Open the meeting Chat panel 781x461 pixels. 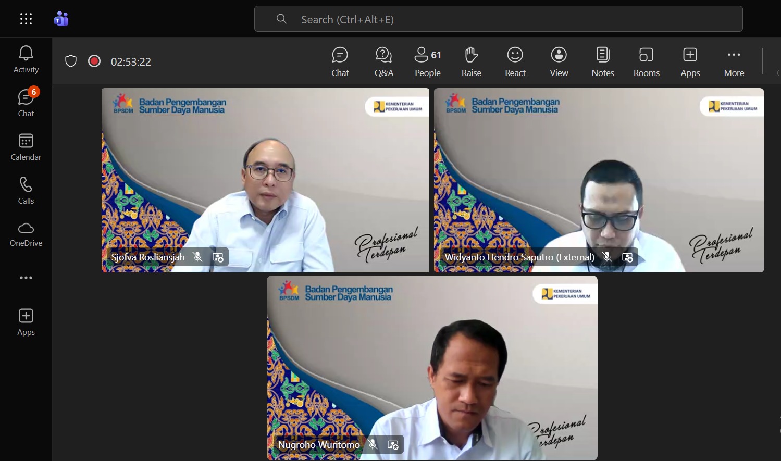pos(340,61)
